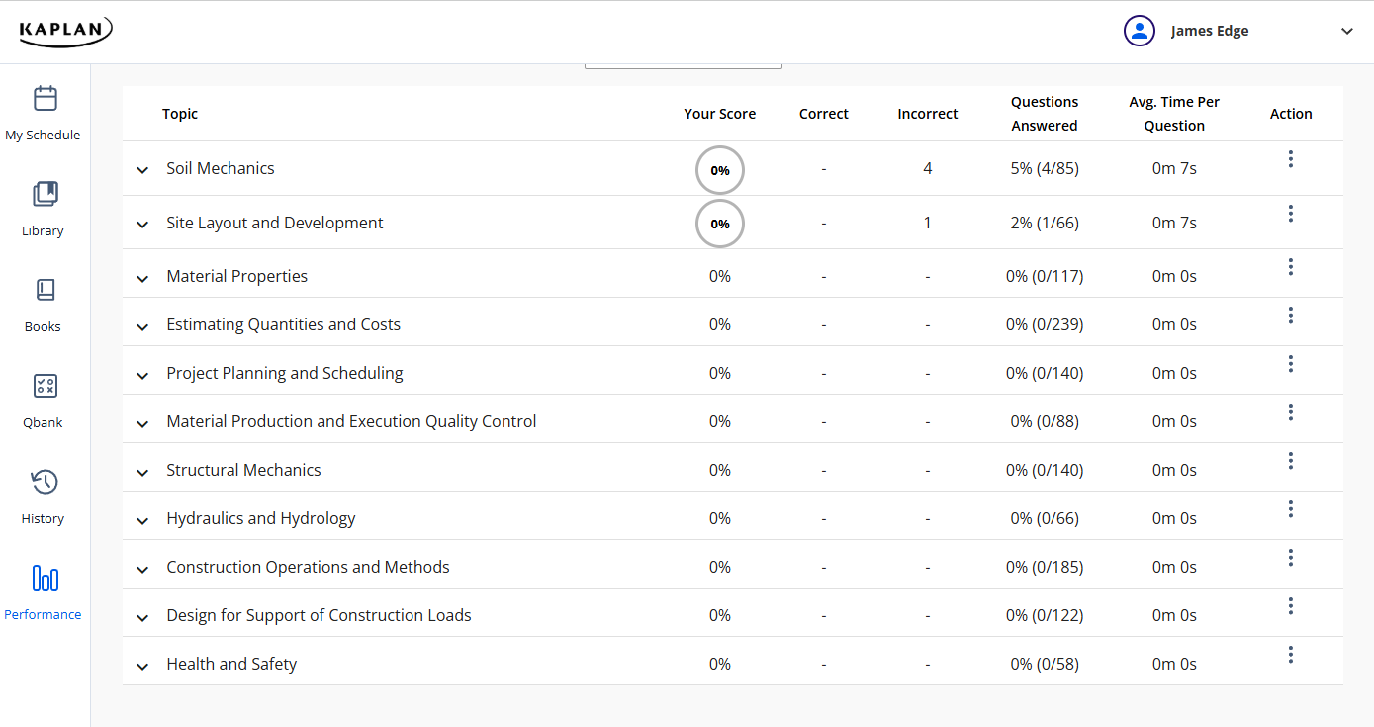Click the 5% (4/85) questions answered value
Screen dimensions: 1374x727
point(1045,168)
